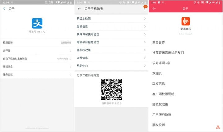The height and width of the screenshot is (132, 223).
Task: Open Xiami 隐私权政策 entry
Action: click(x=160, y=104)
